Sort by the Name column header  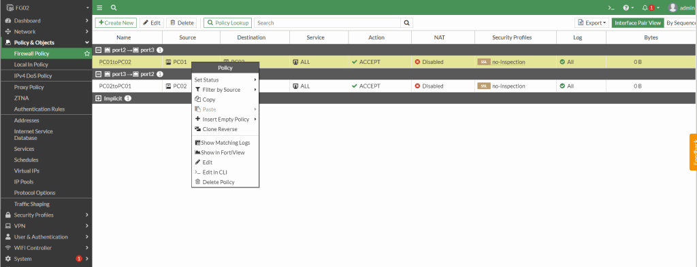point(124,37)
